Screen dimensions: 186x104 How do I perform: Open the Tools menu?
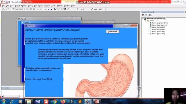click(x=53, y=6)
